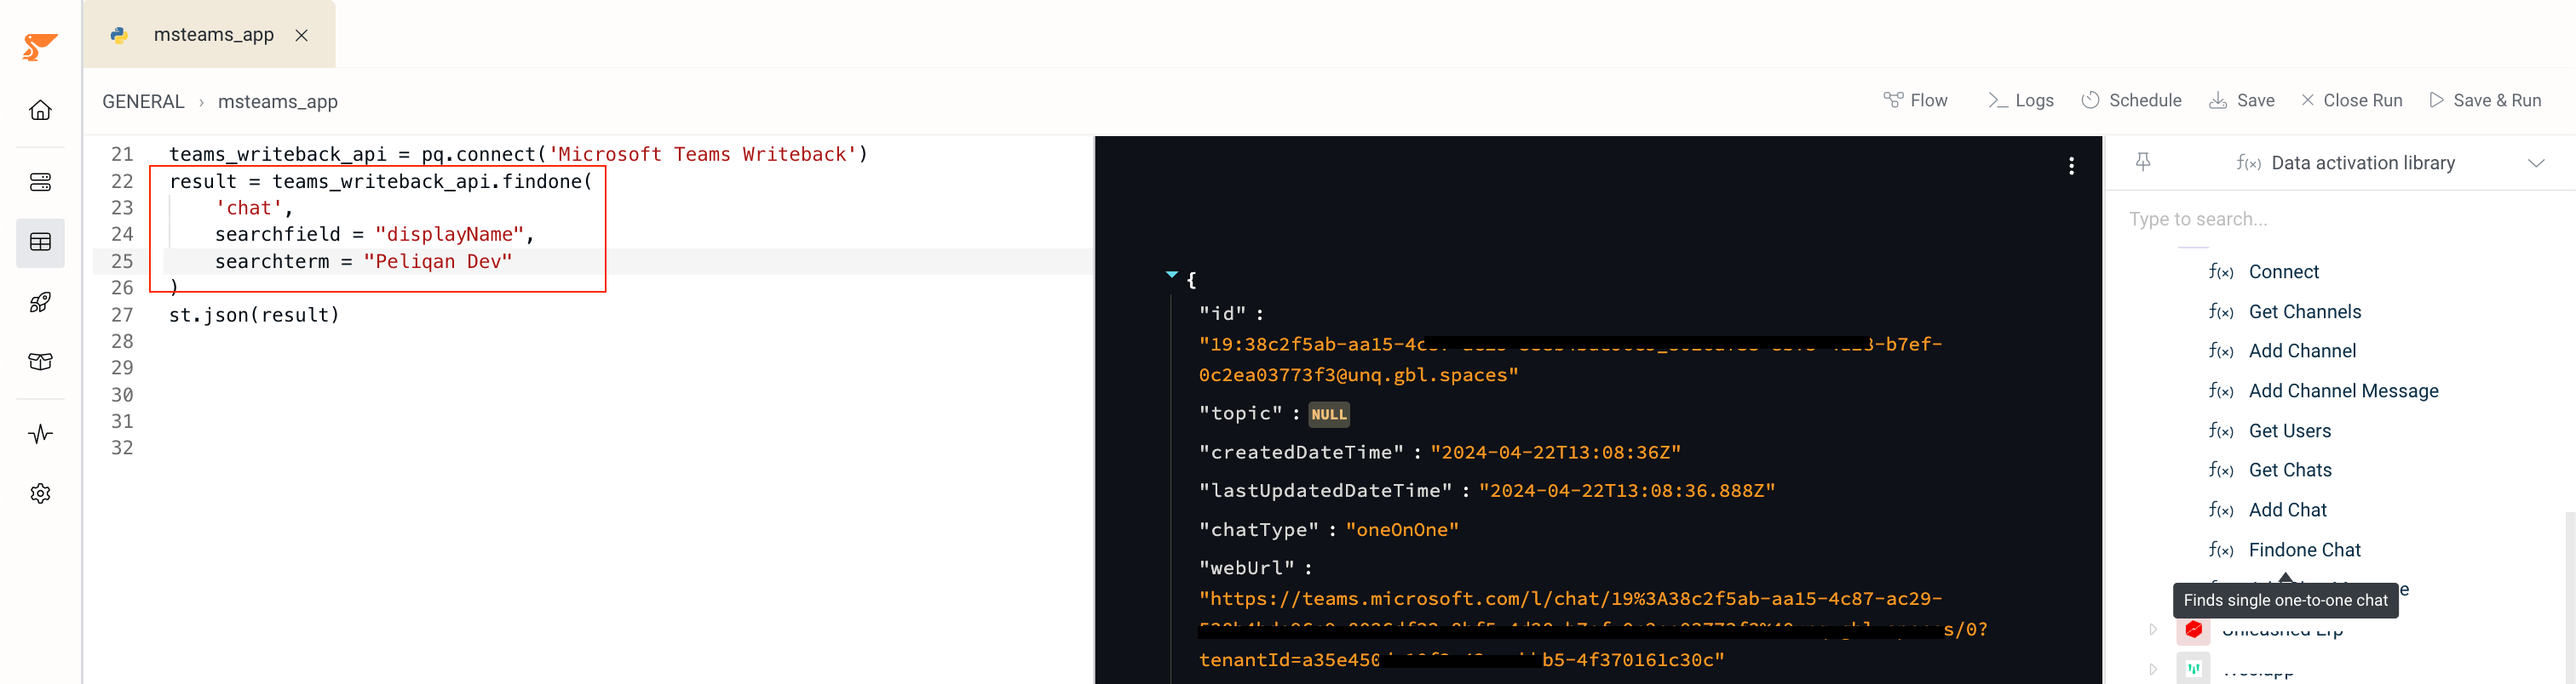Select the Add Chat function
The height and width of the screenshot is (684, 2576).
2287,510
